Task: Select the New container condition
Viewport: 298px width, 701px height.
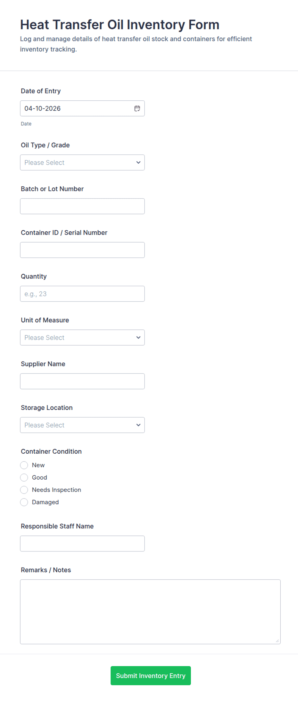Action: pos(24,465)
